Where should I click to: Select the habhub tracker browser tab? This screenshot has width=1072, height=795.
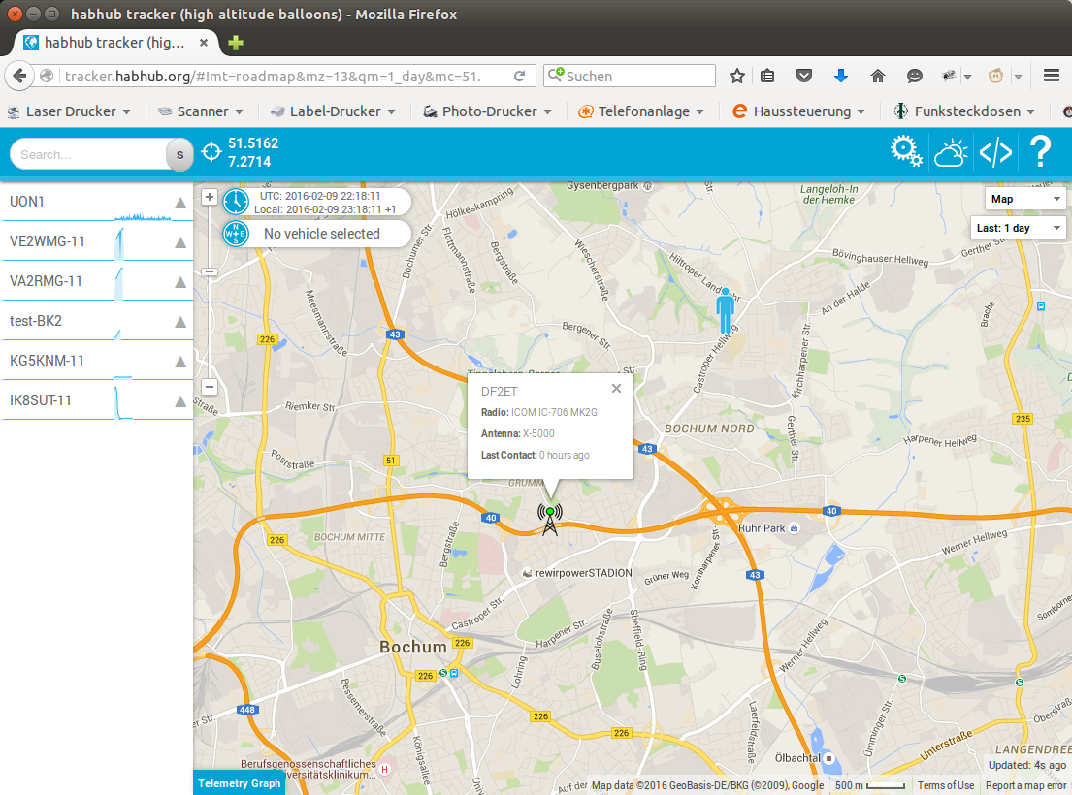pos(114,43)
